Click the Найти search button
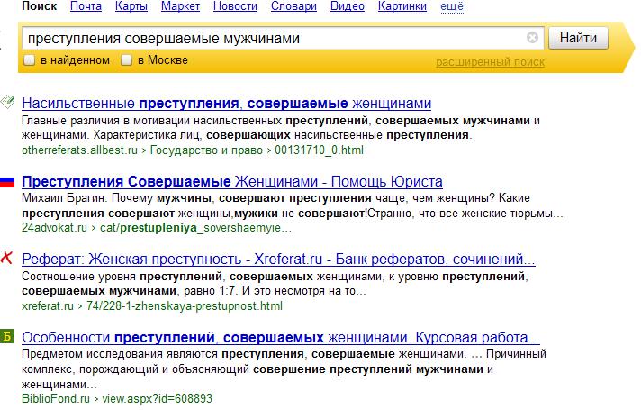 (x=578, y=38)
